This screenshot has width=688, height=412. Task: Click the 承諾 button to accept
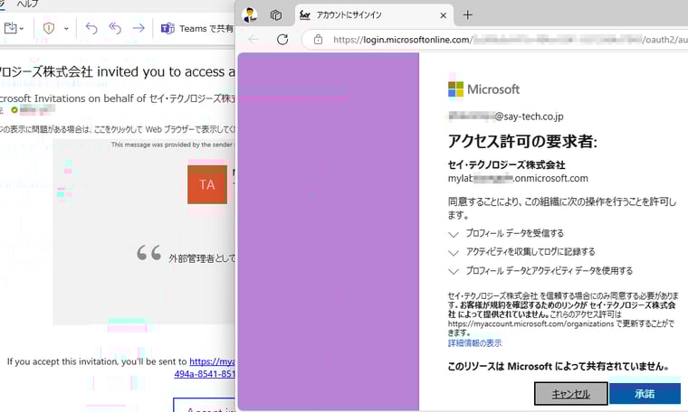[x=645, y=394]
